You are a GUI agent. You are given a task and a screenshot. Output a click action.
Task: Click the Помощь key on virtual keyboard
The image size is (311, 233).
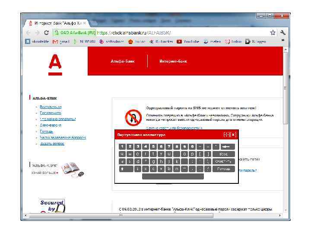(x=224, y=169)
